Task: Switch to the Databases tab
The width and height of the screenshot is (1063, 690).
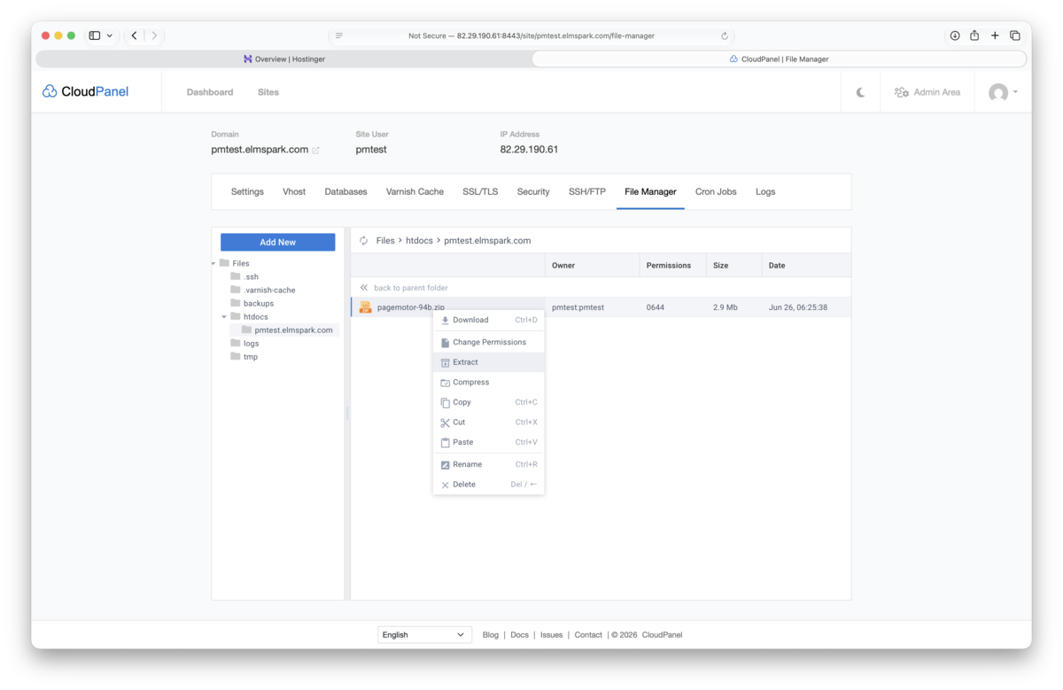Action: coord(345,191)
